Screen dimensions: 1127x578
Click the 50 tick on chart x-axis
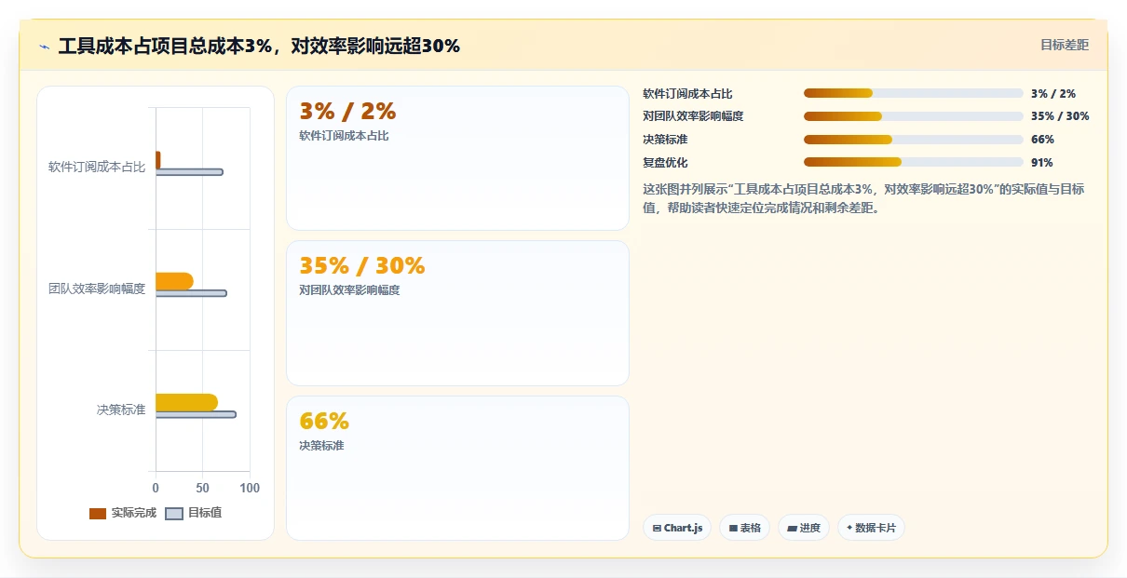(x=202, y=488)
